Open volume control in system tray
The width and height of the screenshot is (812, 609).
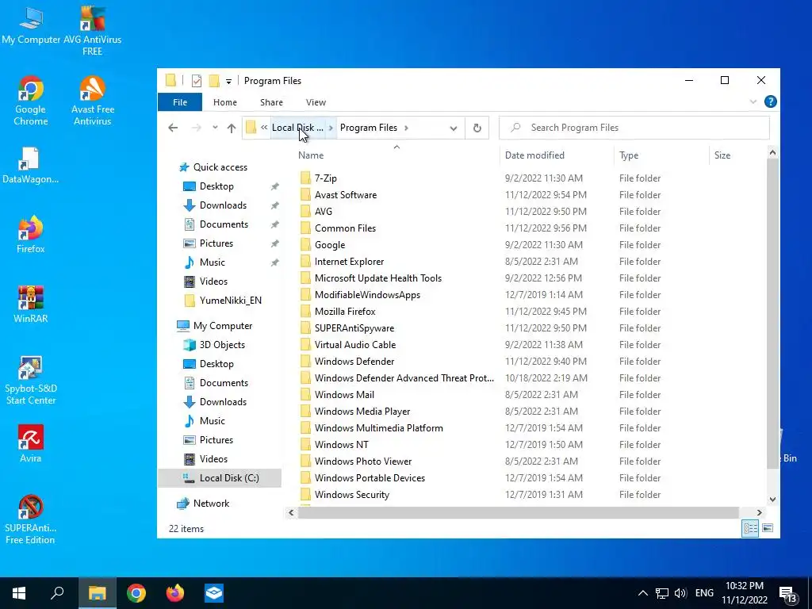click(680, 593)
